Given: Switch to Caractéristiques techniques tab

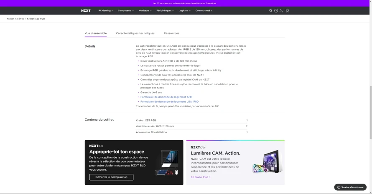Looking at the screenshot, I should tap(135, 33).
